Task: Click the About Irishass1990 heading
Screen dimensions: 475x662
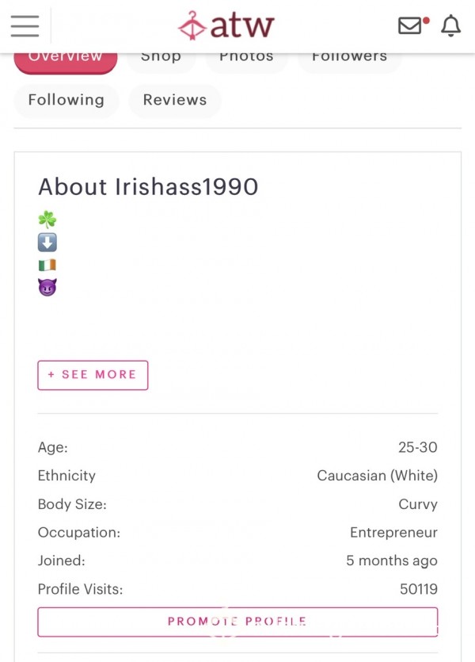Action: (x=148, y=187)
